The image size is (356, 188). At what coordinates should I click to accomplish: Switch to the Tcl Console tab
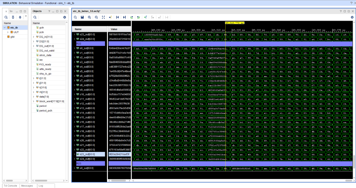click(x=11, y=186)
